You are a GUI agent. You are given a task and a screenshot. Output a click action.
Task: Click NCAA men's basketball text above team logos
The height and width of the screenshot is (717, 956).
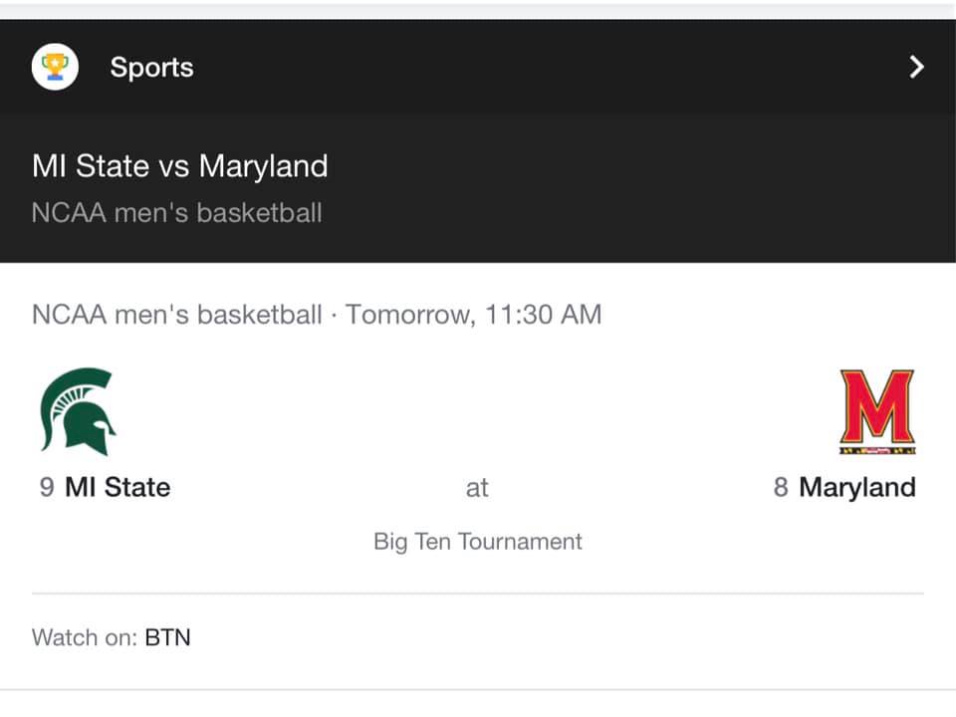[176, 315]
